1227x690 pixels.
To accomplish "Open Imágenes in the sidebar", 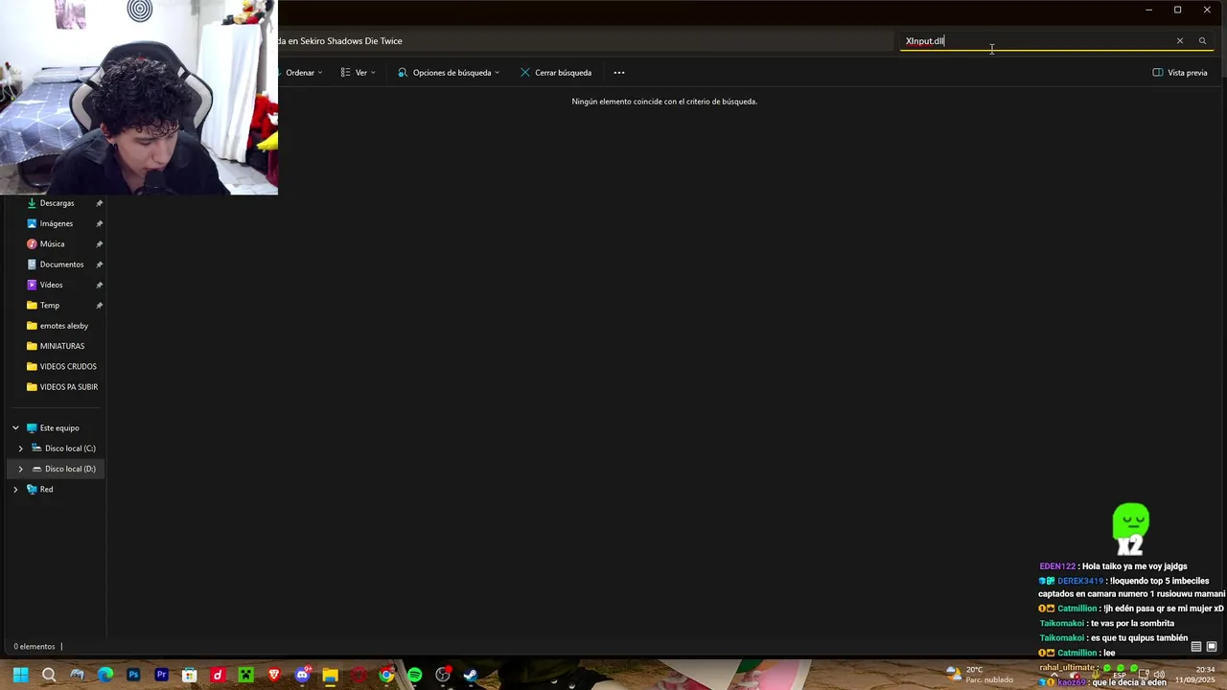I will tap(56, 223).
